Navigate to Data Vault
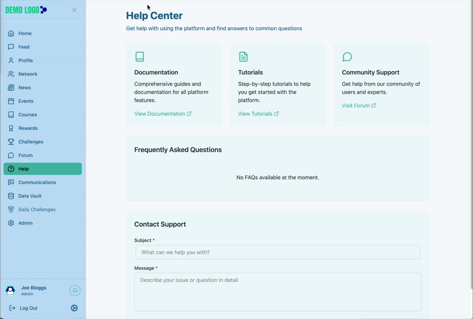 (x=43, y=196)
